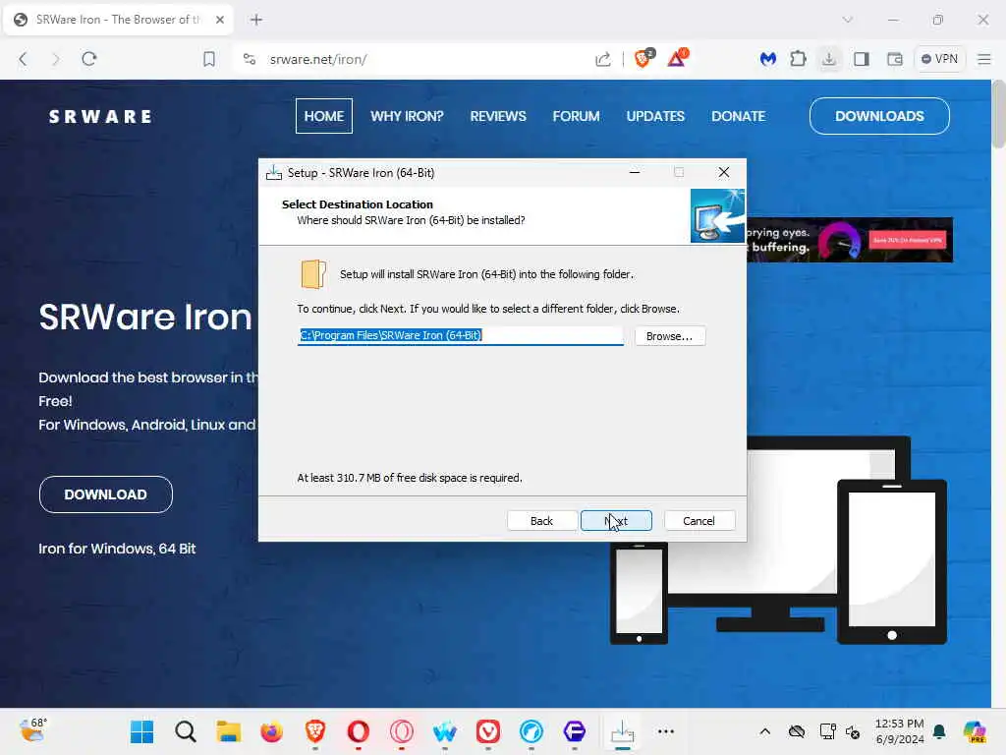Screen dimensions: 1006x755
Task: Open the weather widget showing 68°
Action: point(33,730)
